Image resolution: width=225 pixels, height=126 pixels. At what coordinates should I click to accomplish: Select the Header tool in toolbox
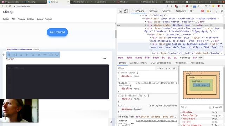coord(9,55)
